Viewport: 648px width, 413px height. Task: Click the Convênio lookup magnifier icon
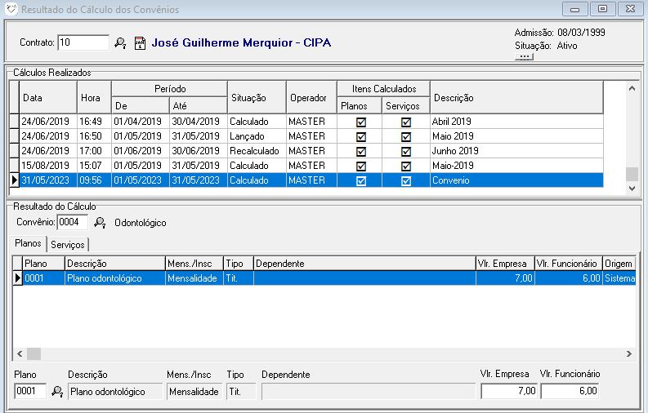pyautogui.click(x=101, y=222)
